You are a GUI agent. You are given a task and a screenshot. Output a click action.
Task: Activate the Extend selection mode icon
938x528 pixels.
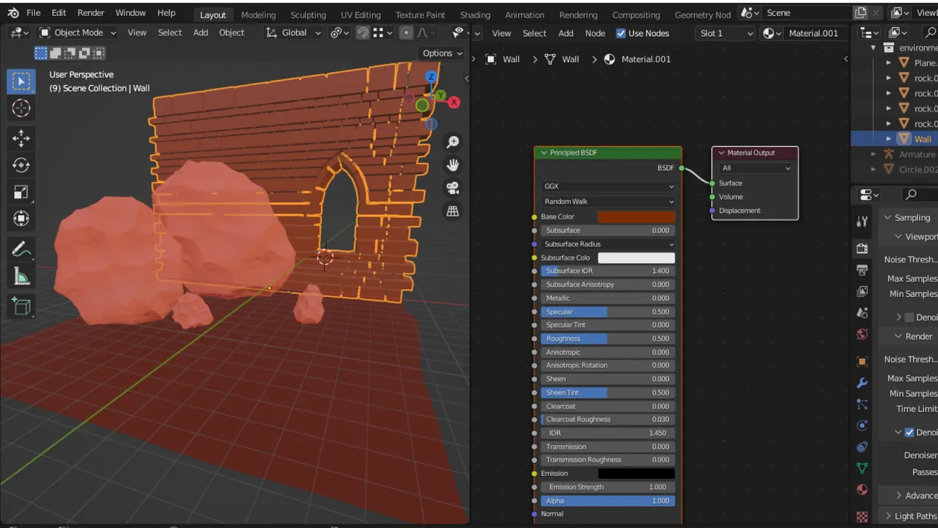click(x=55, y=53)
